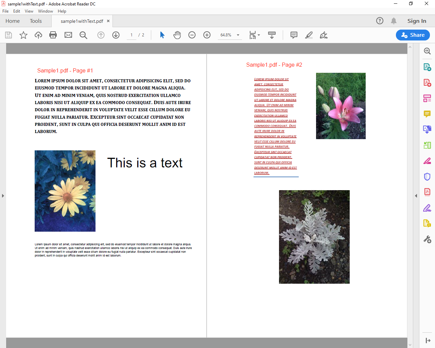Open the View menu
This screenshot has height=348, width=435.
[x=29, y=11]
